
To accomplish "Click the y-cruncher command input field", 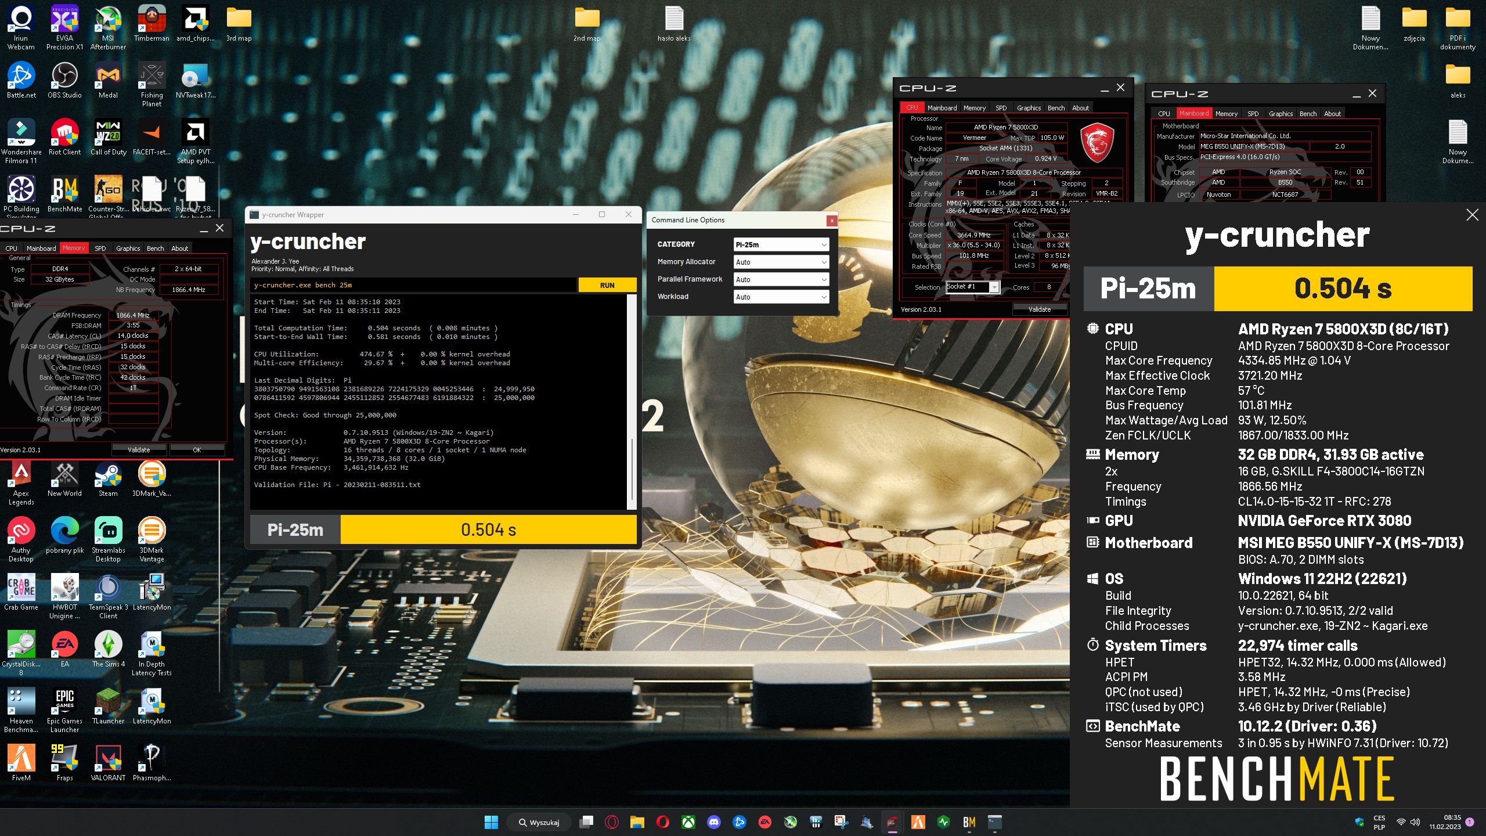I will [414, 285].
